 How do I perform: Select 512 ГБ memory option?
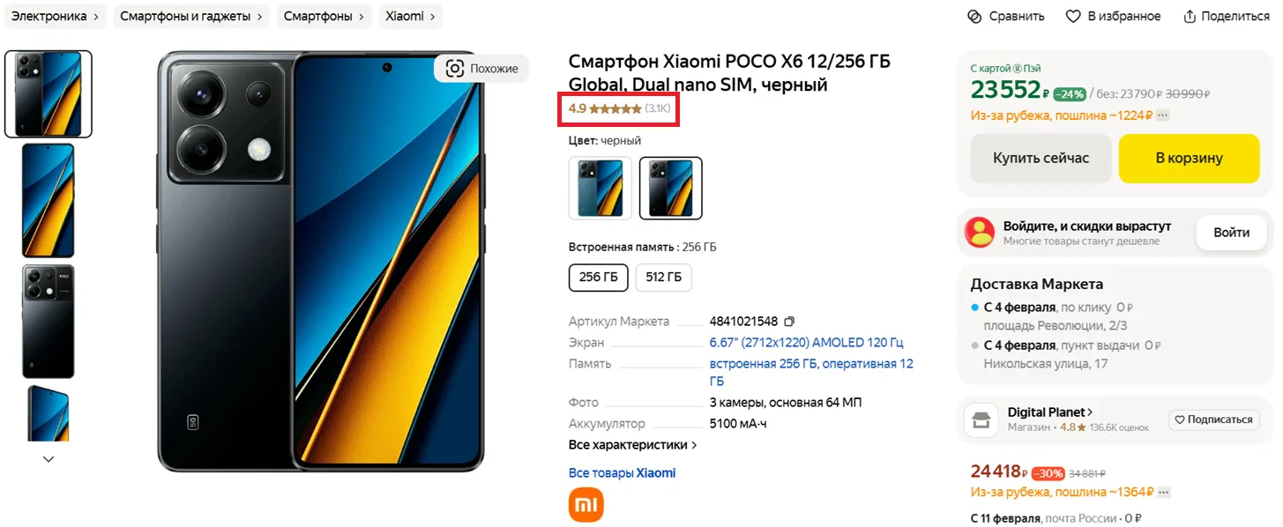coord(663,277)
